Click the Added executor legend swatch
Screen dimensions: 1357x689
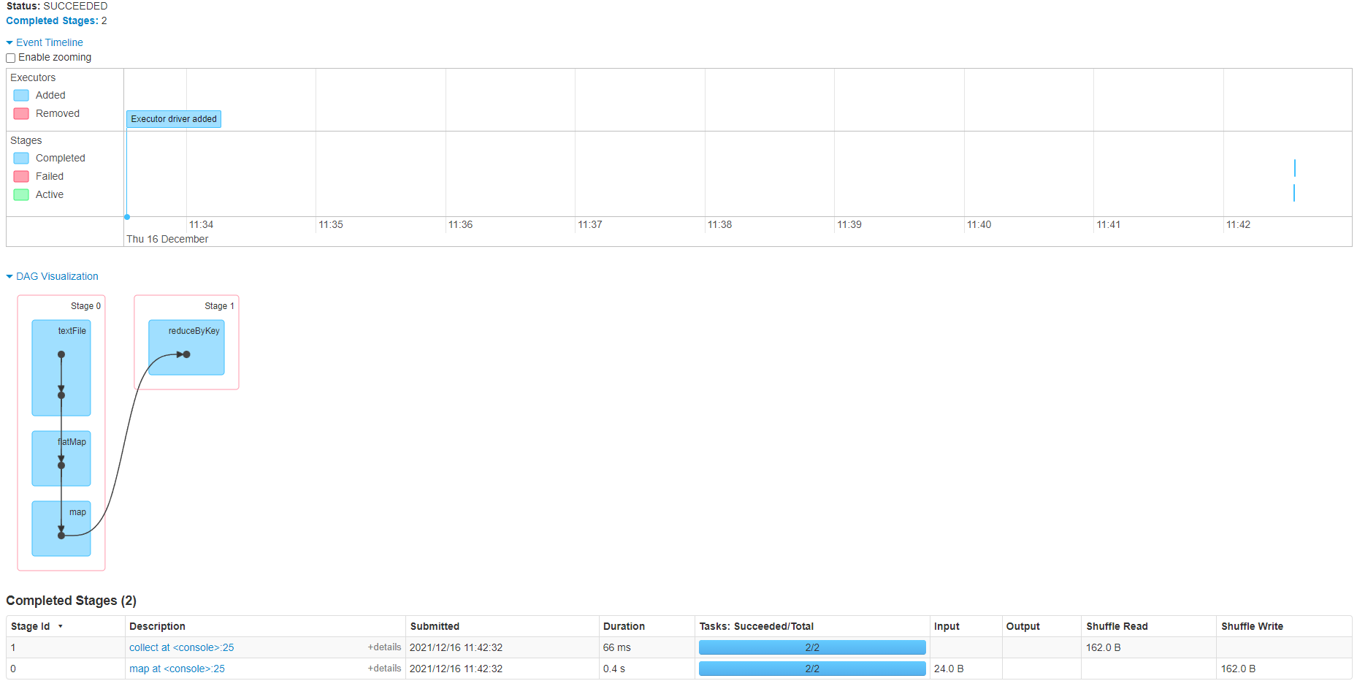point(21,96)
